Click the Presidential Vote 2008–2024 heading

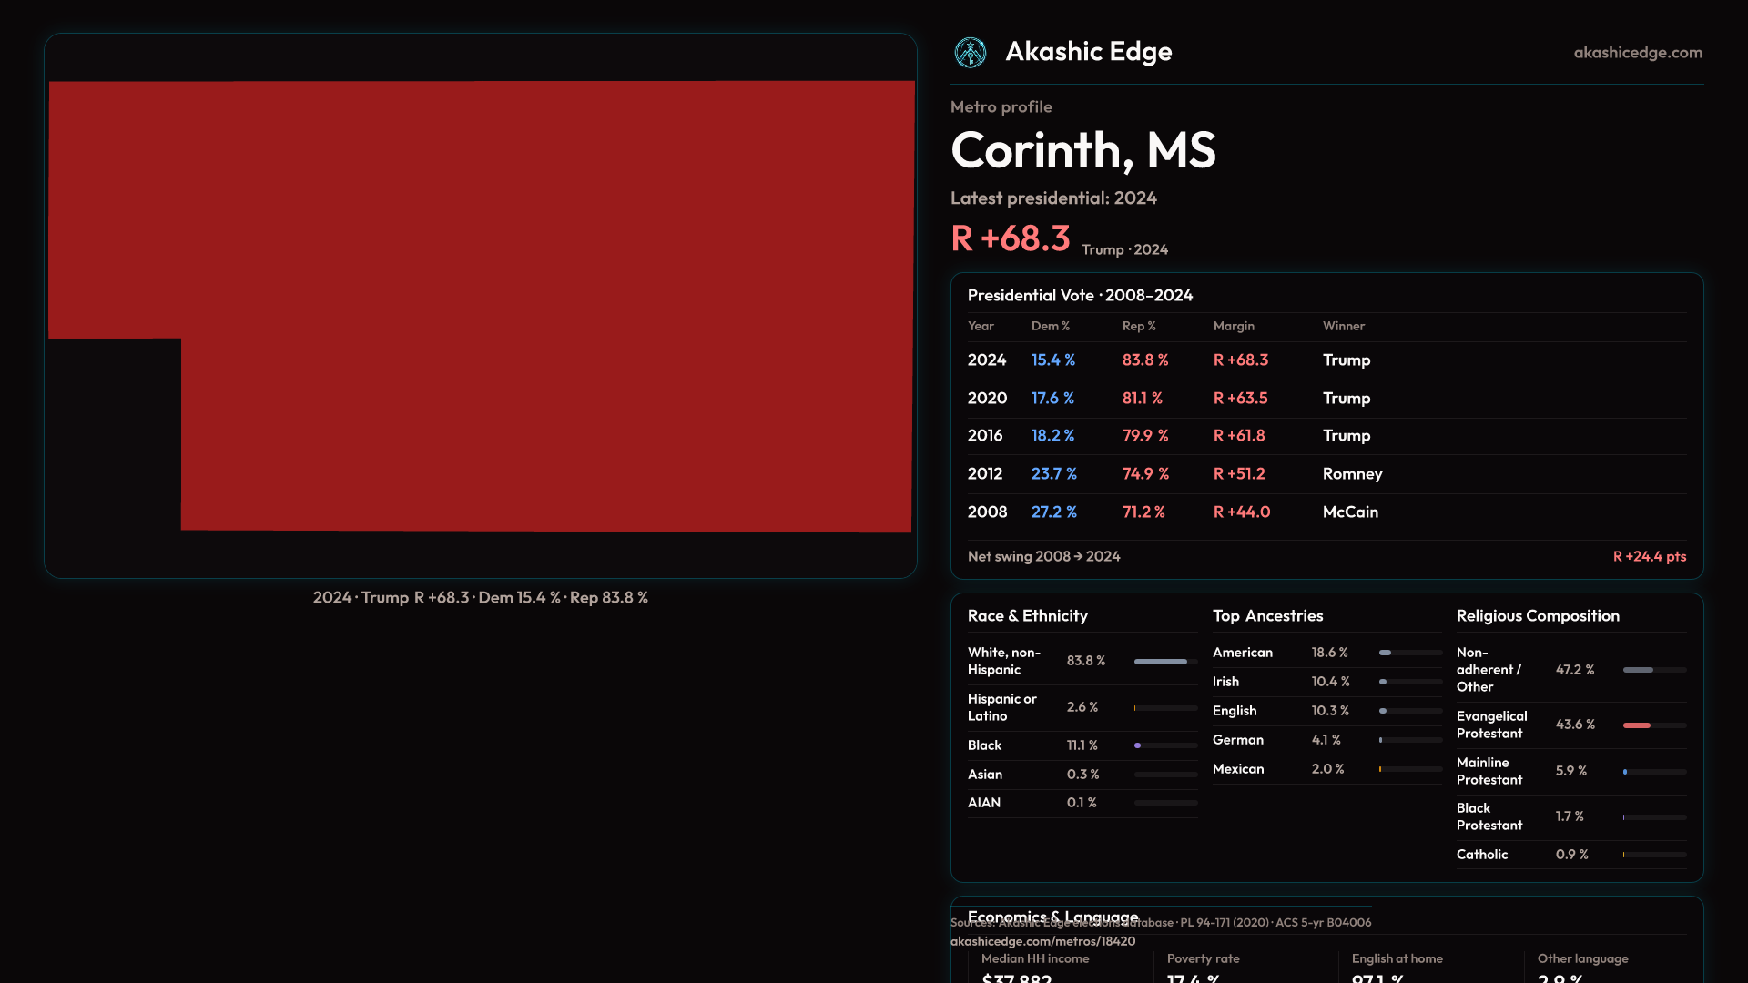[1080, 296]
